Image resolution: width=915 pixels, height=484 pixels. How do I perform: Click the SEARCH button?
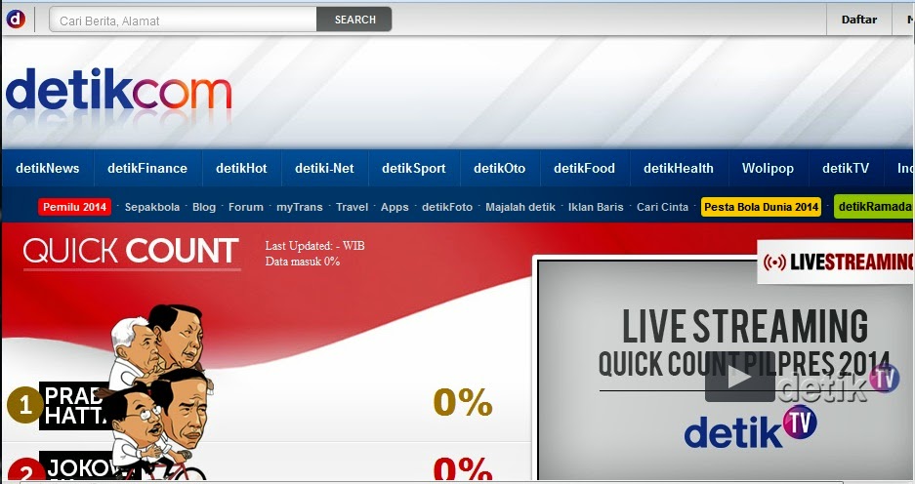pos(354,20)
